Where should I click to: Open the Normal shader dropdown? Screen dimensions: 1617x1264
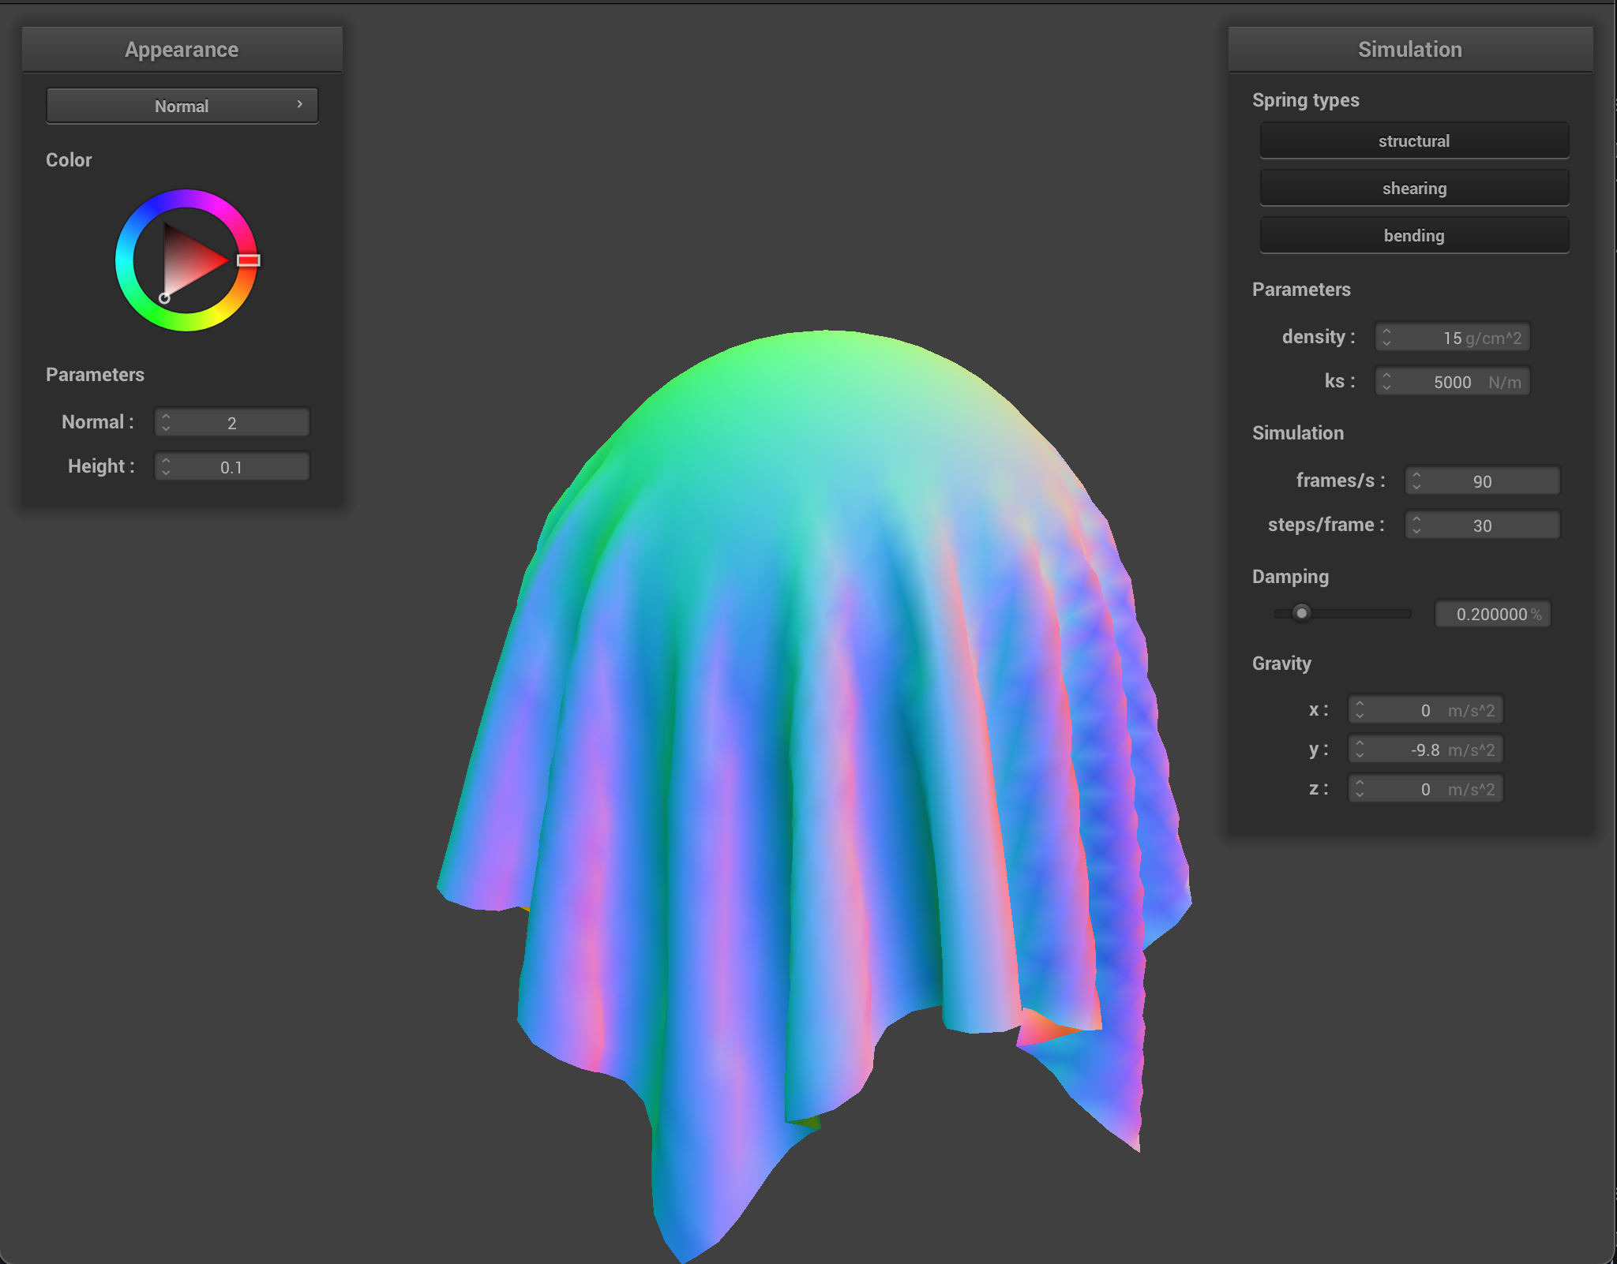[182, 105]
